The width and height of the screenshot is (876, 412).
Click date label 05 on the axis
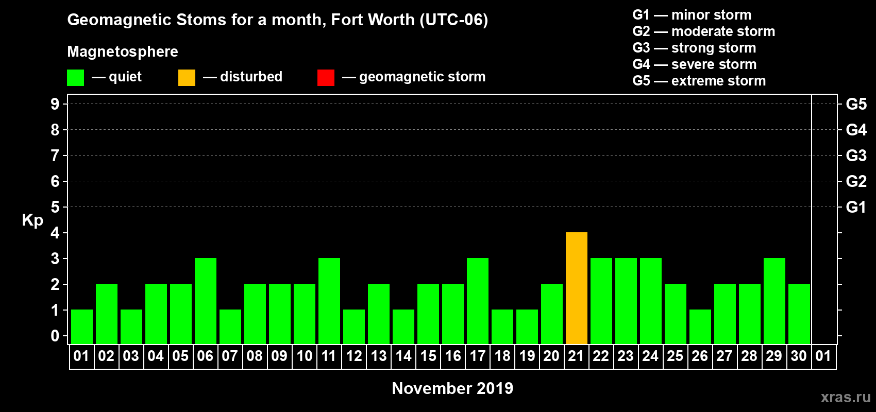[180, 356]
